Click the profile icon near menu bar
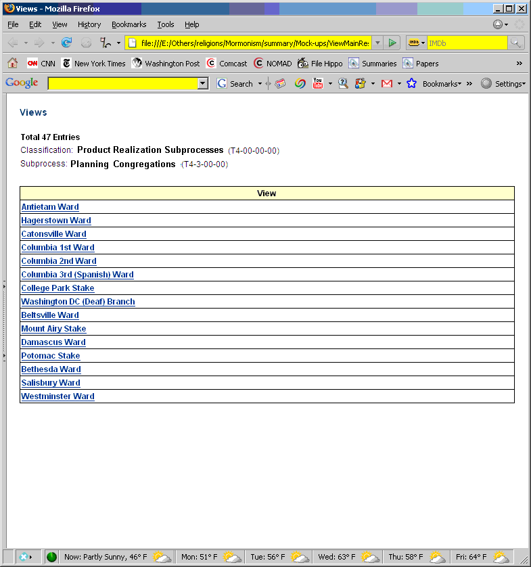Screen dimensions: 531x567 tap(498, 24)
